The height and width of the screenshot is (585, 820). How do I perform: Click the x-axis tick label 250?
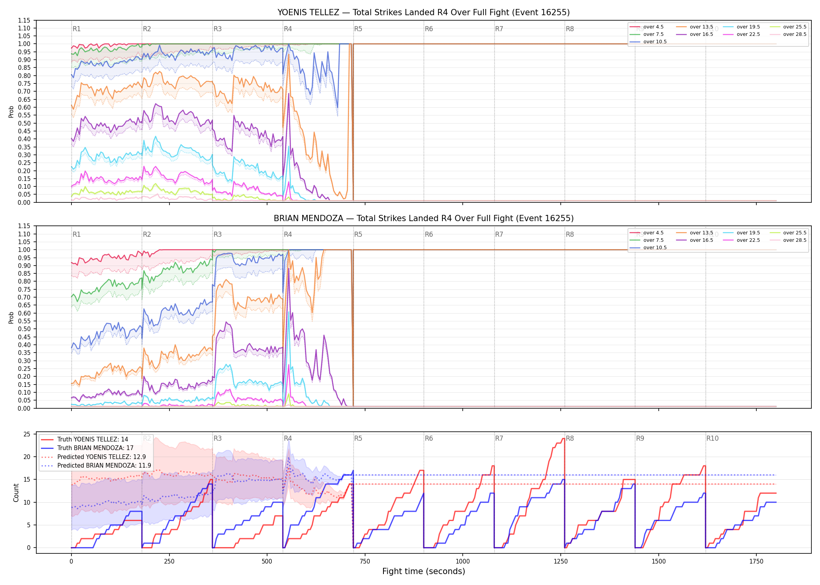point(169,561)
